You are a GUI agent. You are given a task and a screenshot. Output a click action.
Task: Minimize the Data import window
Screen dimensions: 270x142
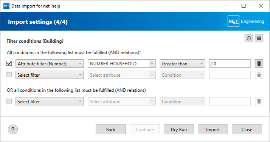coord(227,6)
